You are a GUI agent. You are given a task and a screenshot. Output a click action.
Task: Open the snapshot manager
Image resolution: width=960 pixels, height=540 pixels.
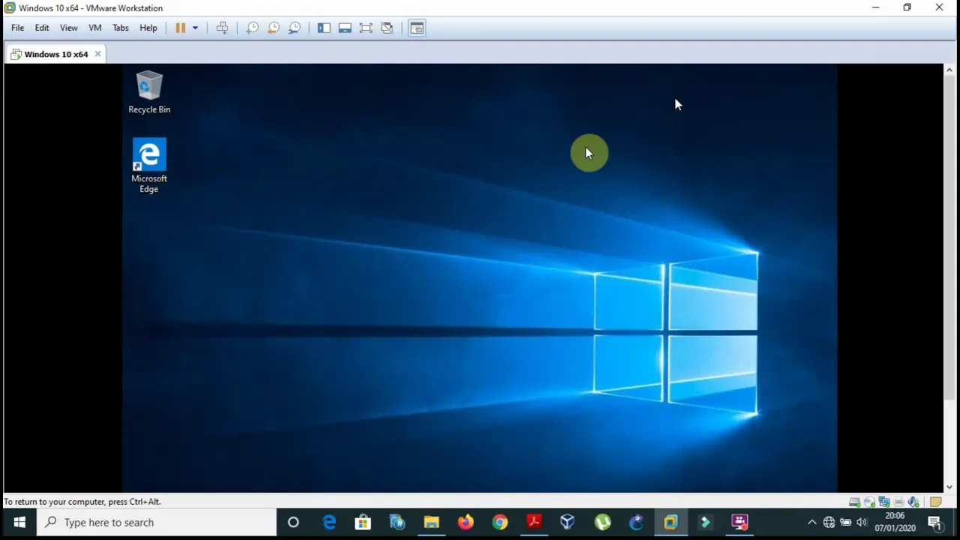click(x=295, y=28)
